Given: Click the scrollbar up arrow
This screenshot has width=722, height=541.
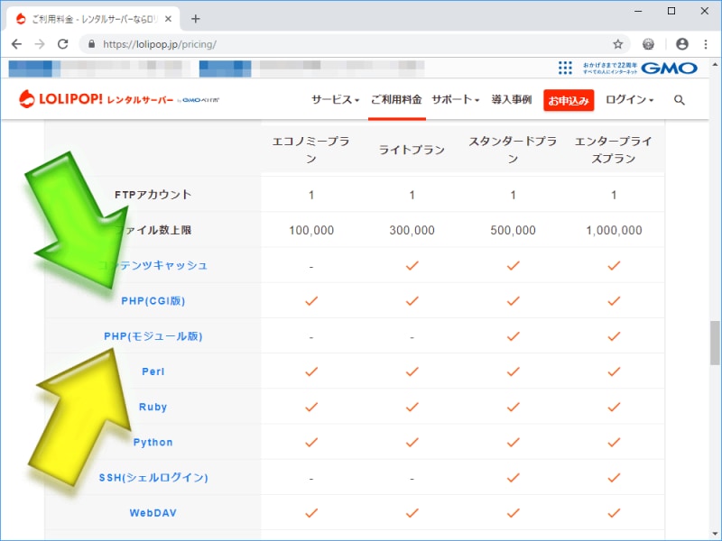Looking at the screenshot, I should pyautogui.click(x=715, y=64).
